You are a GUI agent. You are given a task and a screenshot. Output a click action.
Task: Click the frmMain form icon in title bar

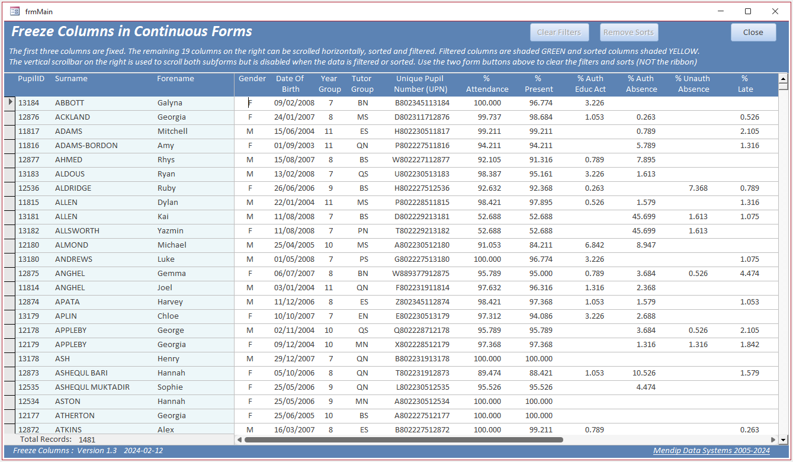click(x=15, y=11)
